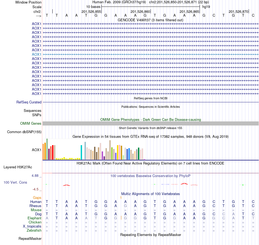Open "Short Genetic Variants from dbSNP release 155"

point(150,128)
